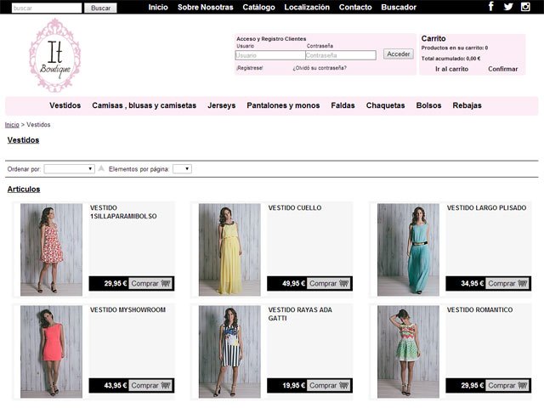544x408 pixels.
Task: Open the Ordenar por dropdown
Action: (69, 169)
